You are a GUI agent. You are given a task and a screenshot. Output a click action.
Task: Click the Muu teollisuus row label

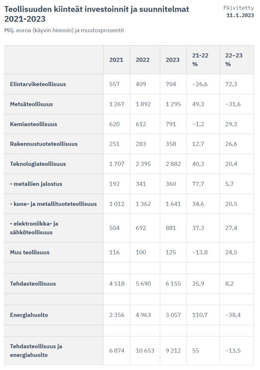point(30,252)
